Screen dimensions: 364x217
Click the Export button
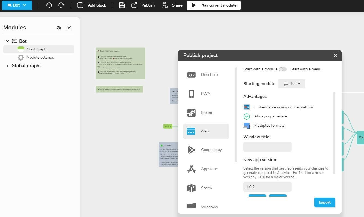[x=325, y=203]
